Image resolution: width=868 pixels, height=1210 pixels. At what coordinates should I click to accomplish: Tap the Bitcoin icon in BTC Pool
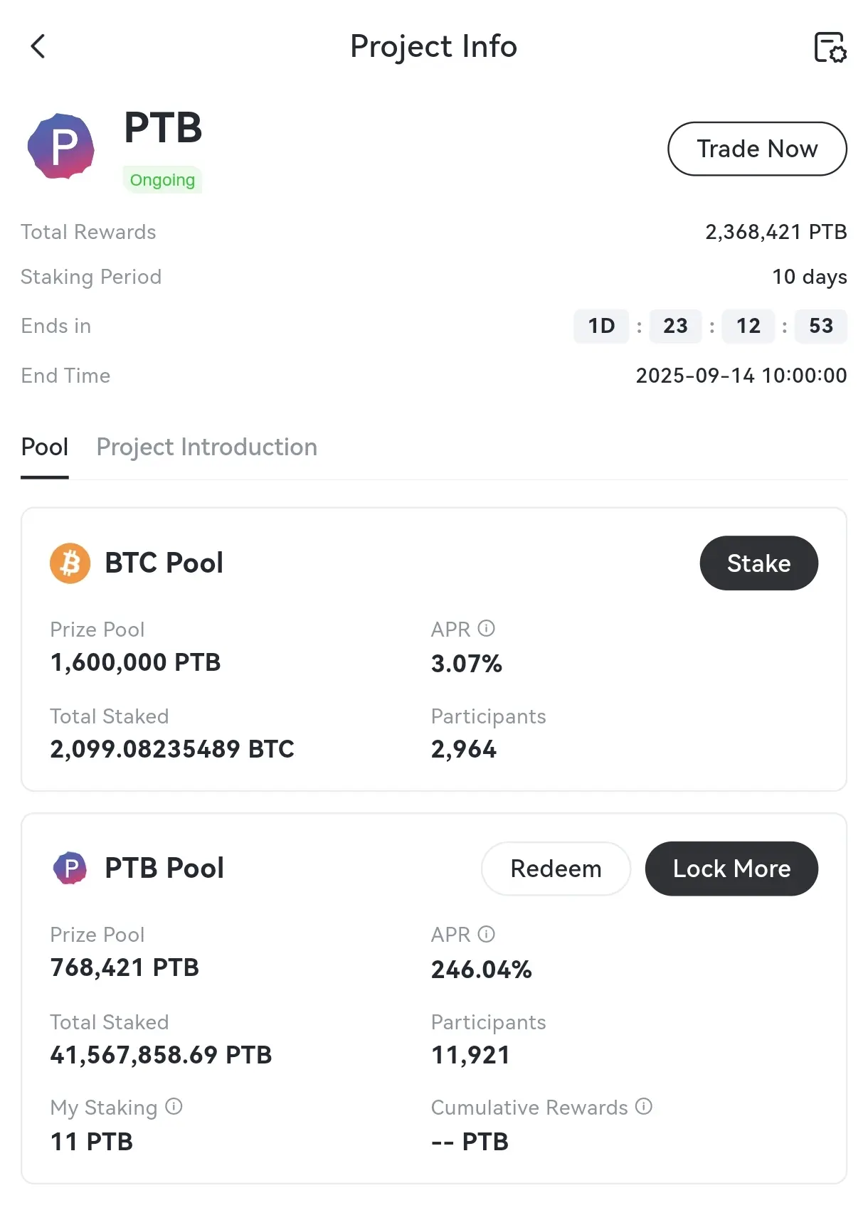point(70,563)
